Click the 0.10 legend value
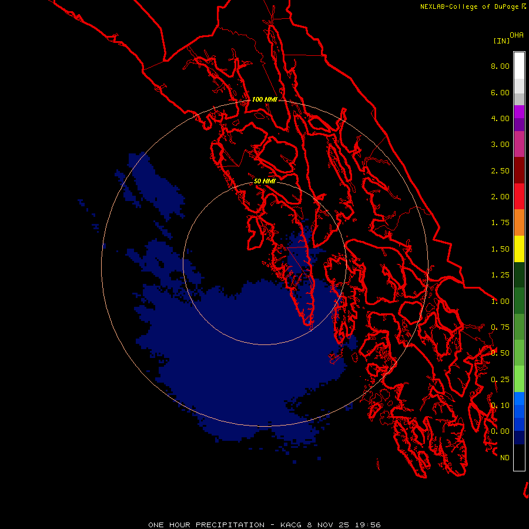The width and height of the screenshot is (529, 529). (x=500, y=406)
